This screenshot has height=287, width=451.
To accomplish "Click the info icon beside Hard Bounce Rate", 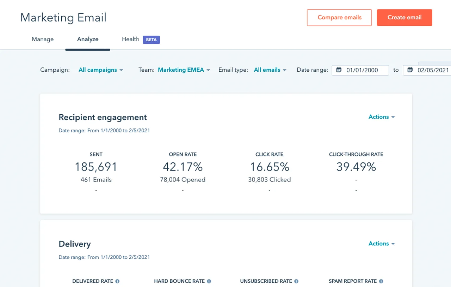I will 209,281.
